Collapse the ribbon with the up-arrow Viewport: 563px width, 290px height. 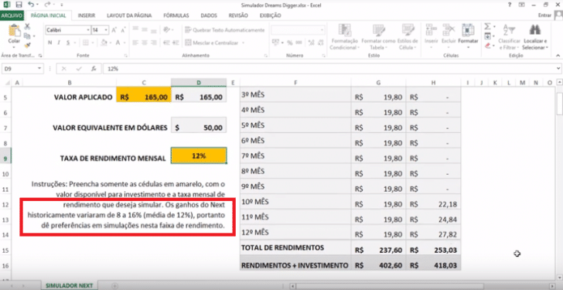pyautogui.click(x=558, y=56)
